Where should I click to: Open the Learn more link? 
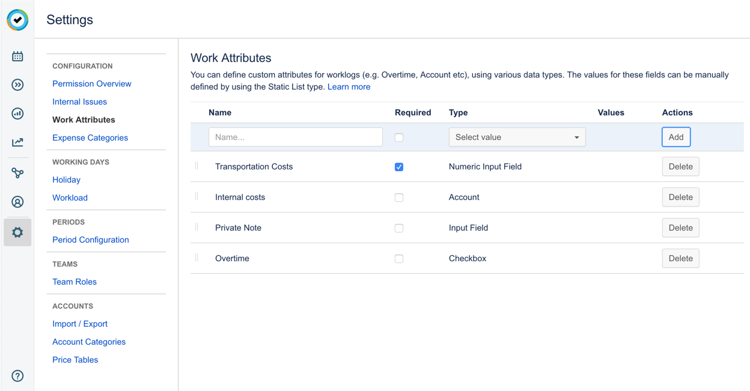point(349,87)
